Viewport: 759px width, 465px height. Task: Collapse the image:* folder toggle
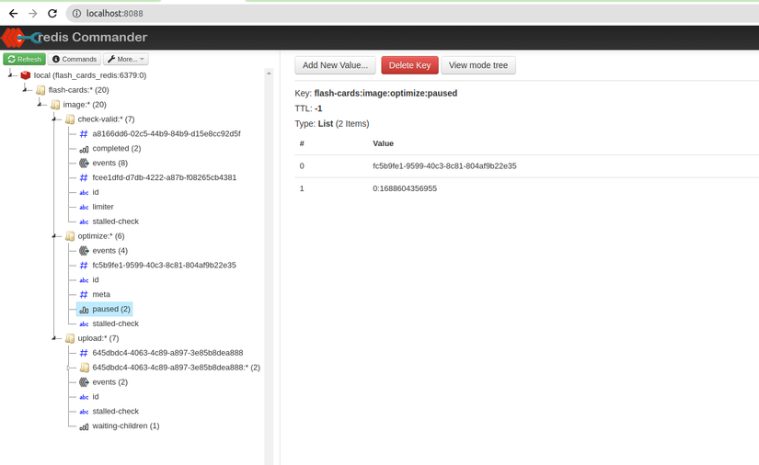tap(40, 104)
